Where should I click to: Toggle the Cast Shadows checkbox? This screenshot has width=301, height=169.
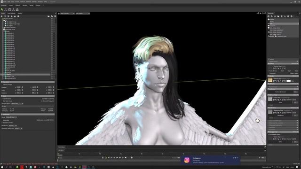2,99
